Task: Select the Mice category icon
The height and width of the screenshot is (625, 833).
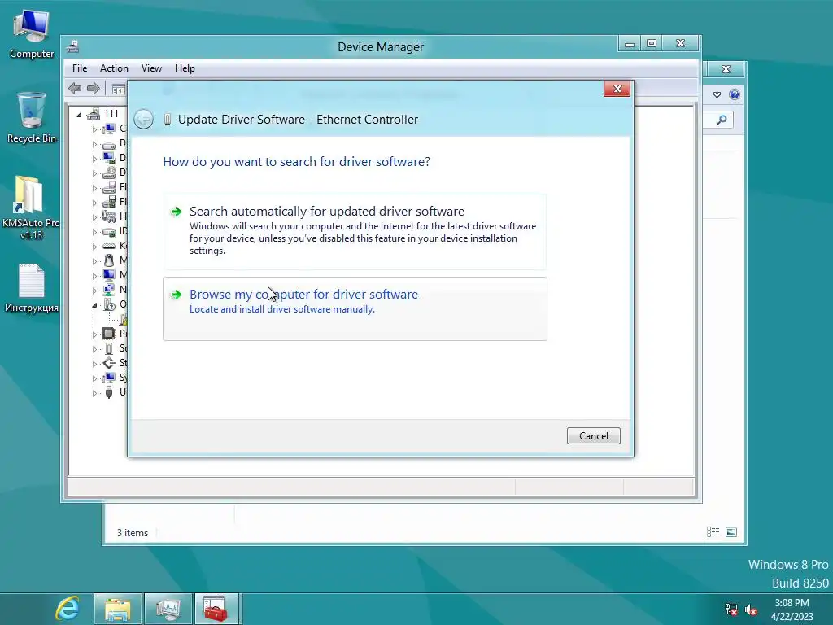Action: coord(109,260)
